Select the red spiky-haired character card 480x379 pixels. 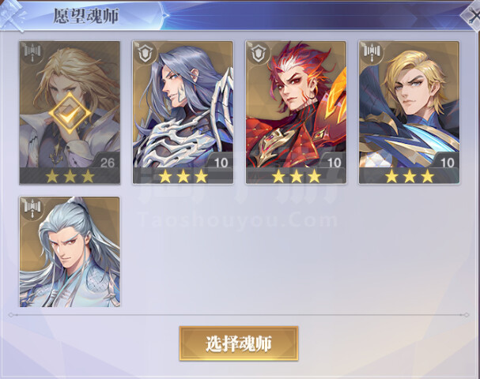296,113
